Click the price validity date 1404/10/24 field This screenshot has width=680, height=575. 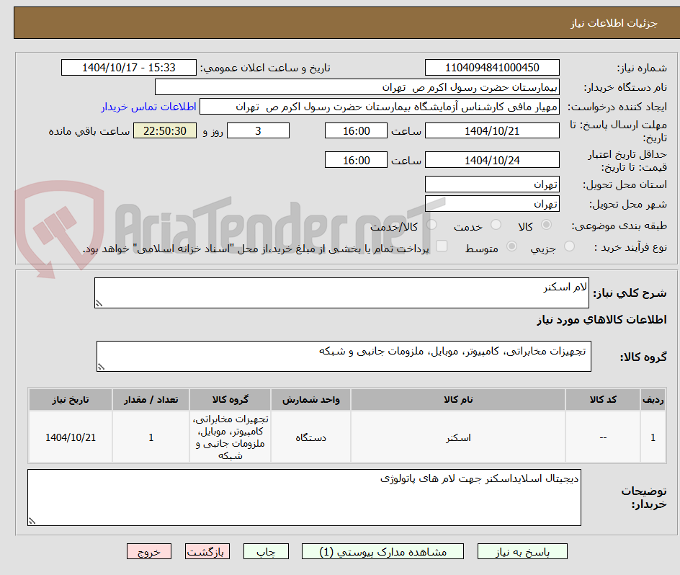[x=492, y=160]
